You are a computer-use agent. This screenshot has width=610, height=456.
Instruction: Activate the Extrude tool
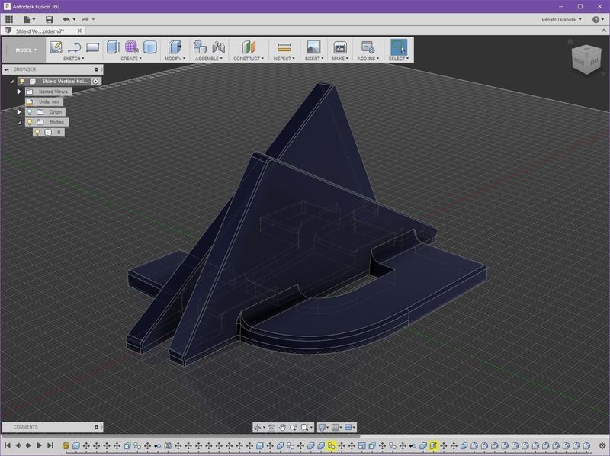click(x=113, y=47)
